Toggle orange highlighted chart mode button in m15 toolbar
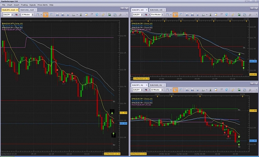This screenshot has height=157, width=259. coord(46,15)
